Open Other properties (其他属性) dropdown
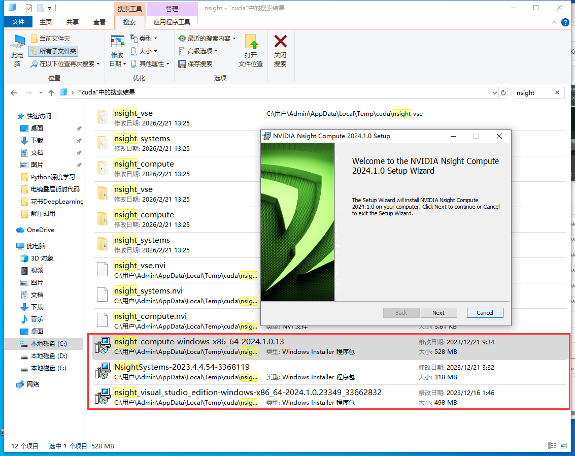The height and width of the screenshot is (456, 575). (150, 64)
